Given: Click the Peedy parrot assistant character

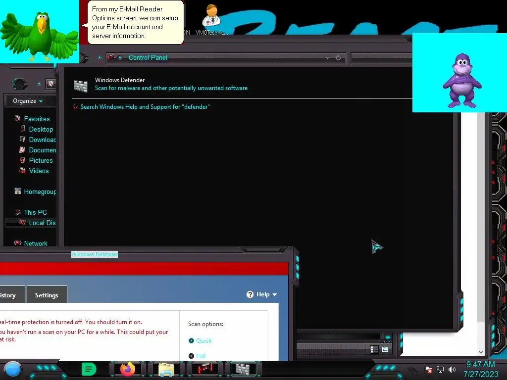Looking at the screenshot, I should click(x=40, y=36).
